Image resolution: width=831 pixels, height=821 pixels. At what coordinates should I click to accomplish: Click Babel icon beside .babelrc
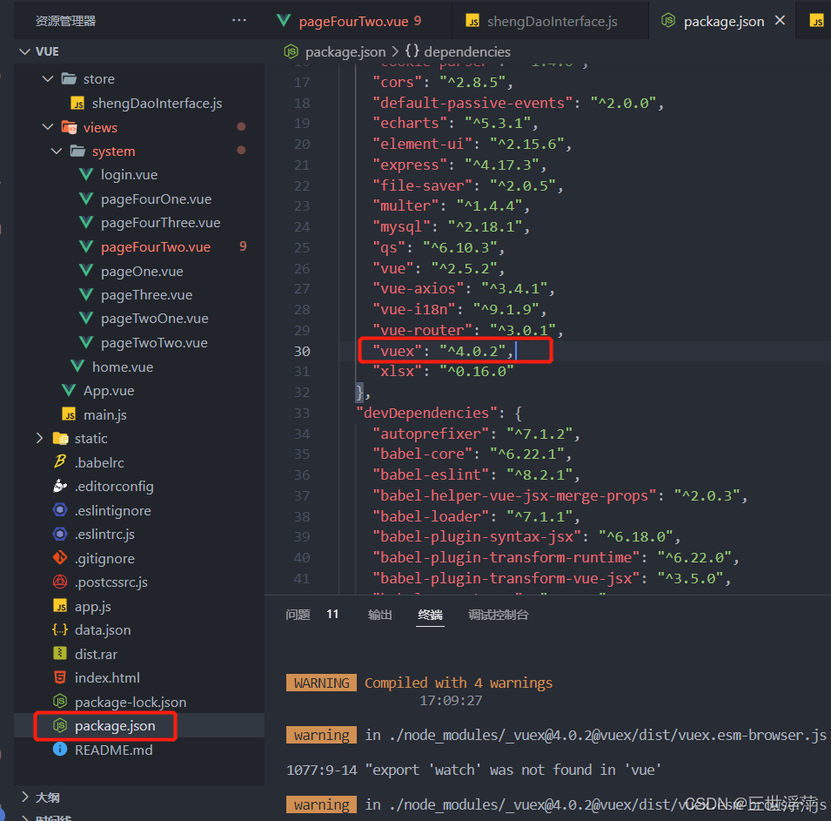coord(60,462)
